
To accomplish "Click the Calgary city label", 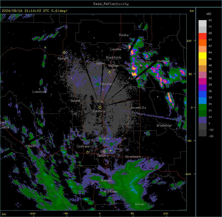I will pyautogui.click(x=103, y=155).
